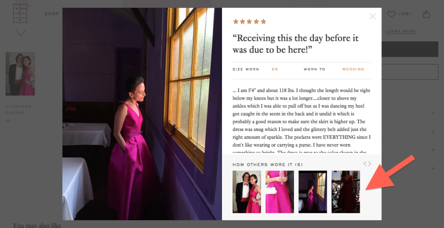Open the shopping bag icon

click(x=426, y=14)
